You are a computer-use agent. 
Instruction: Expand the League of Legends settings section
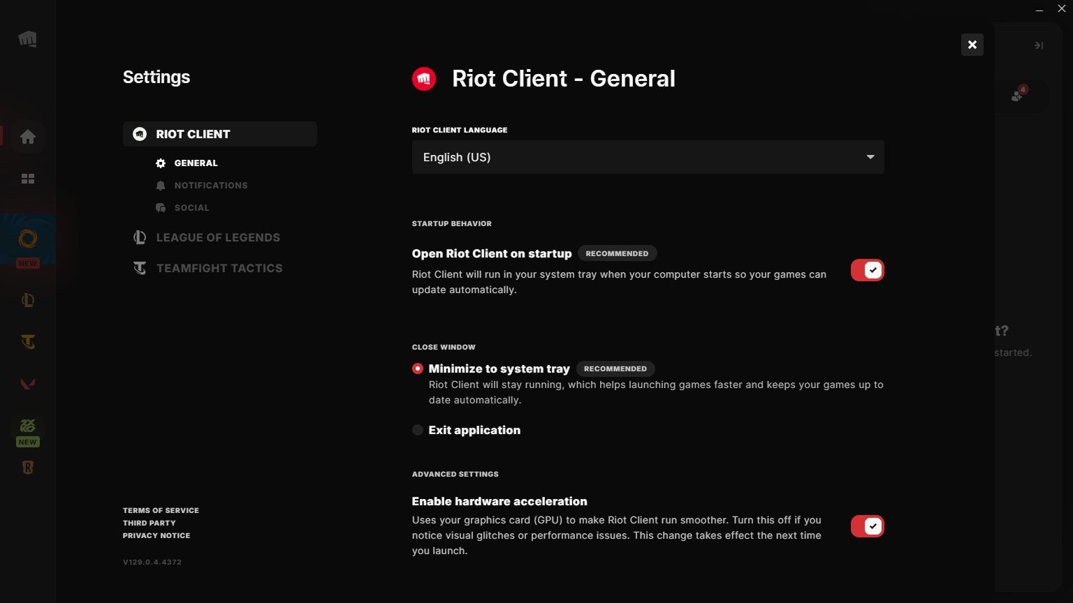(x=218, y=237)
